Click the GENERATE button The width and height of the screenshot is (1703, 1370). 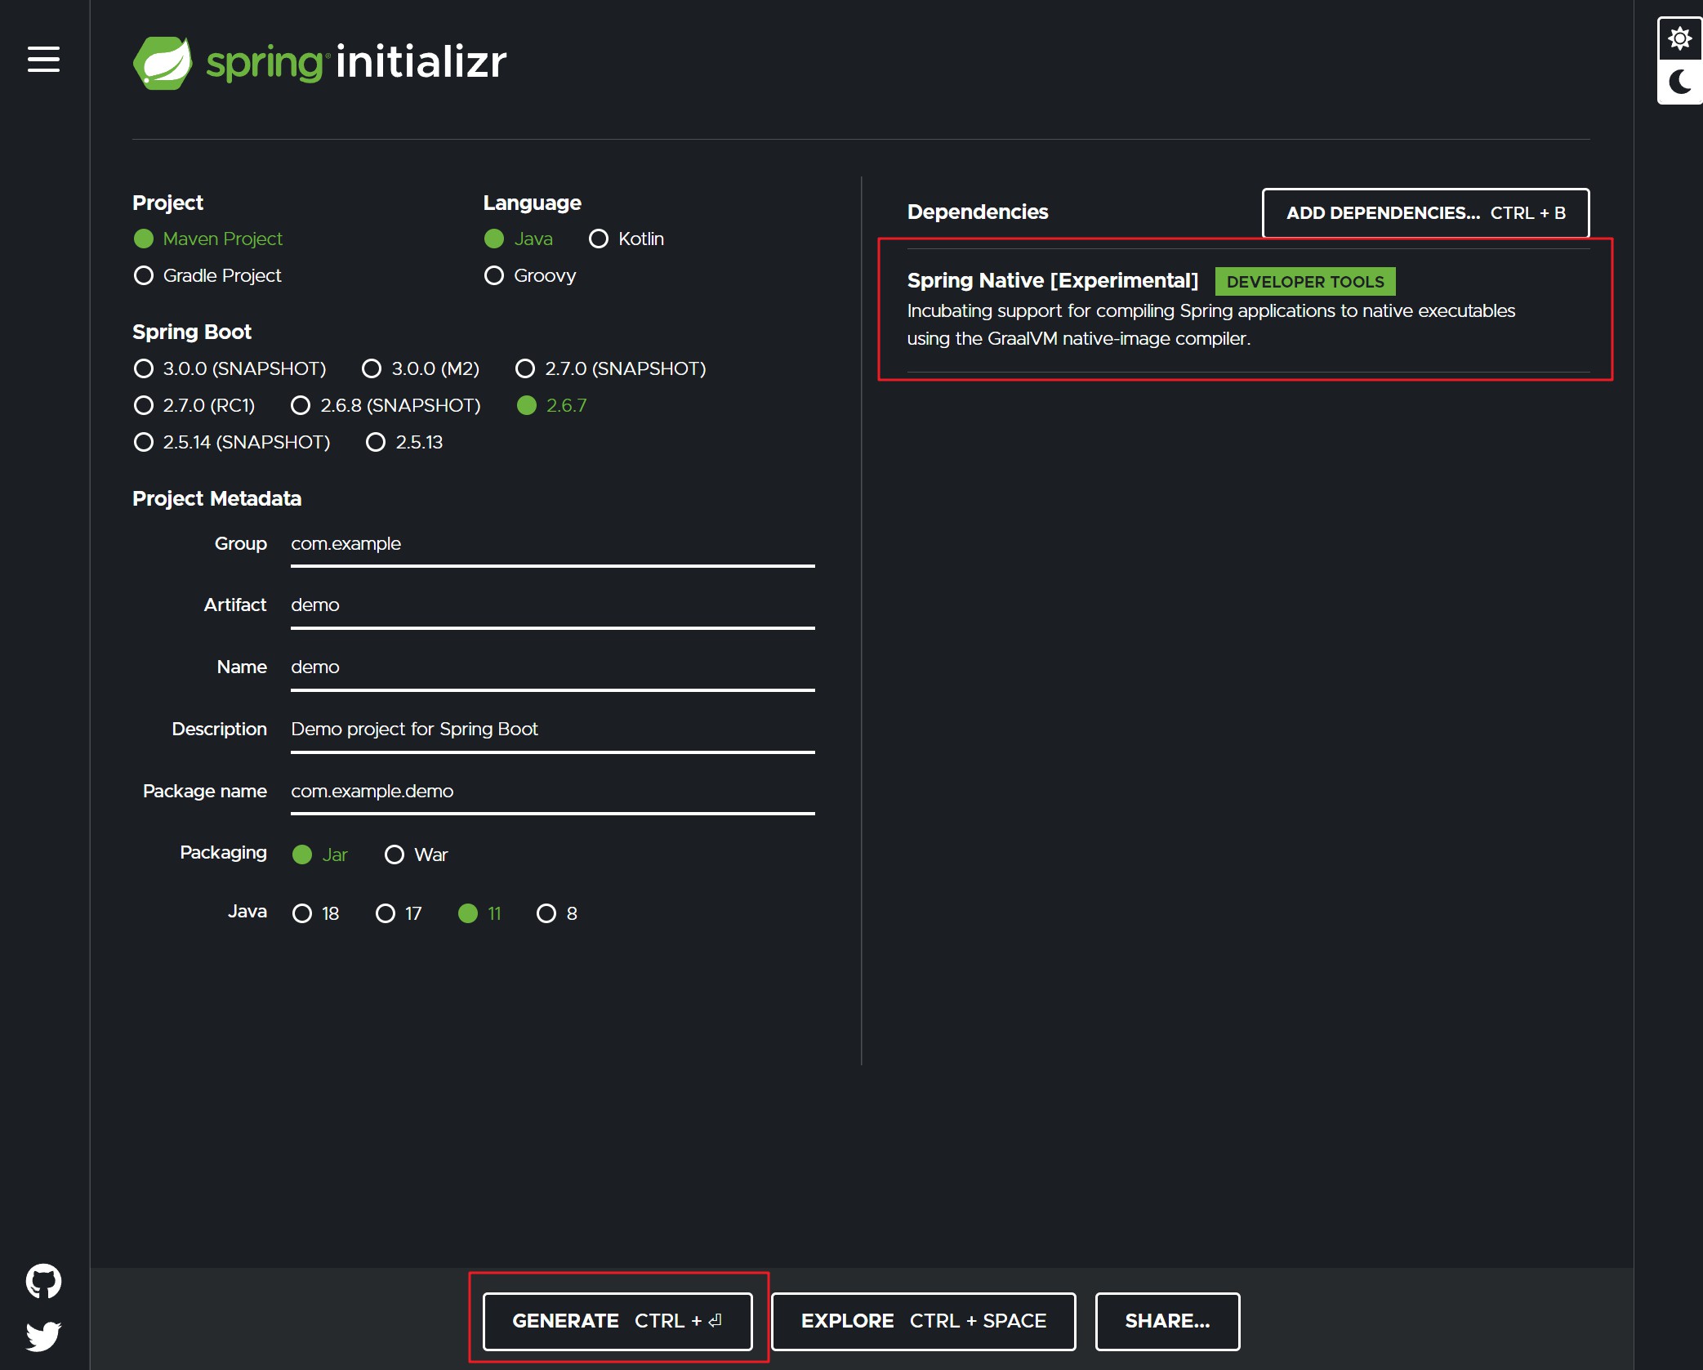point(617,1321)
